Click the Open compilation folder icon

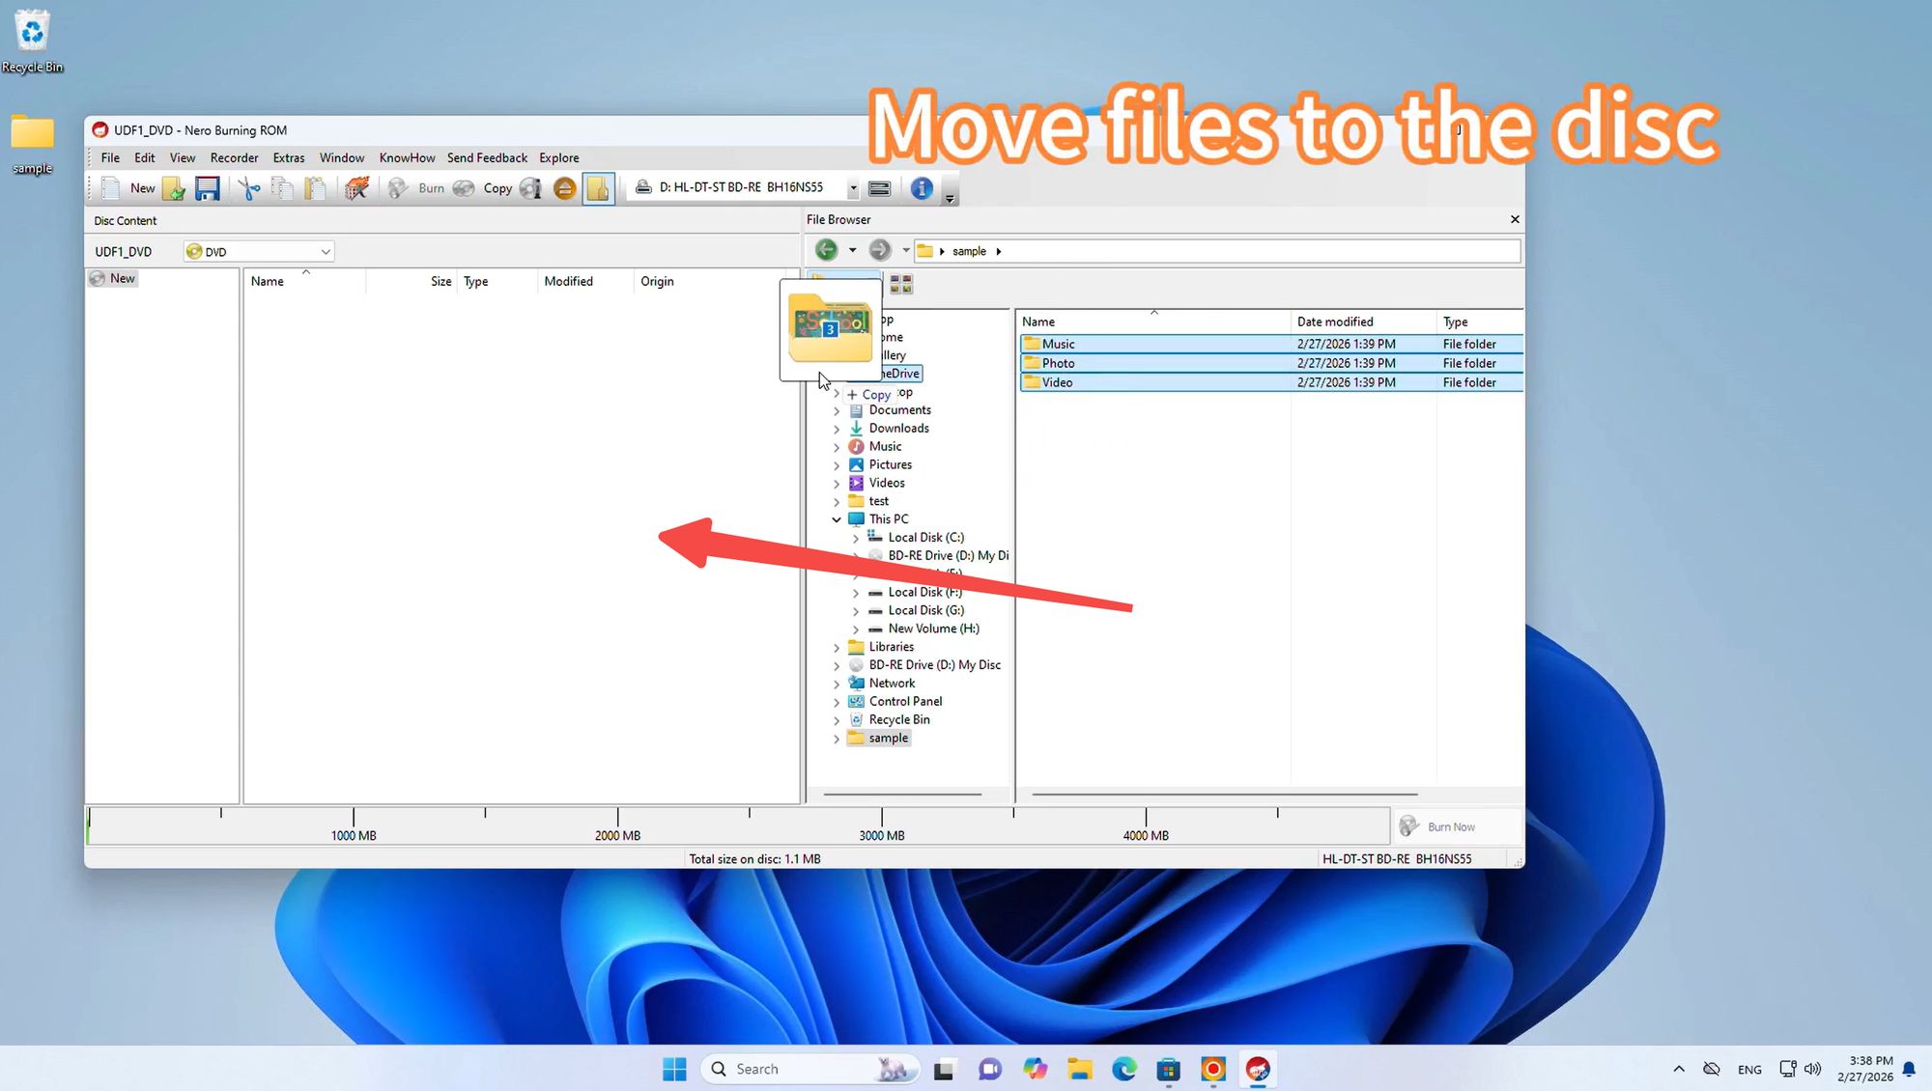click(174, 188)
